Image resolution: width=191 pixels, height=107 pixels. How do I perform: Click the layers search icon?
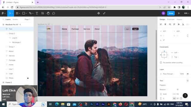point(3,19)
